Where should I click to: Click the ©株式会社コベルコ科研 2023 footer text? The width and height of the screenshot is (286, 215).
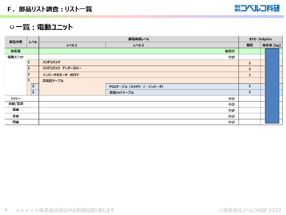click(x=250, y=210)
